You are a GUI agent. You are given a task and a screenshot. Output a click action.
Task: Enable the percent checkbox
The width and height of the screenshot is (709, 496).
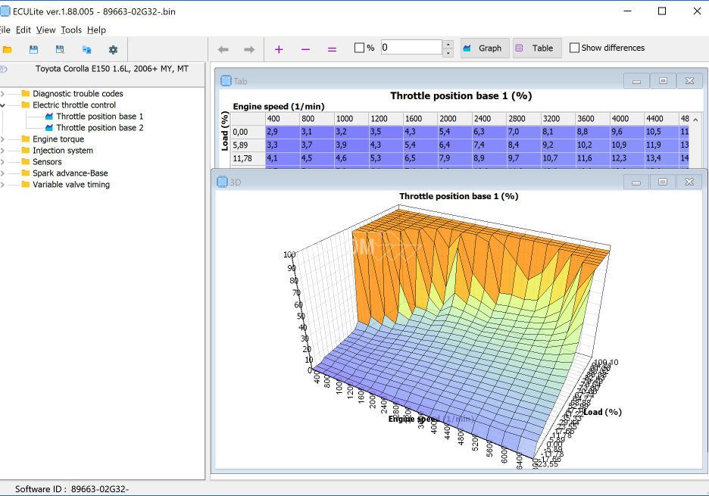tap(360, 48)
